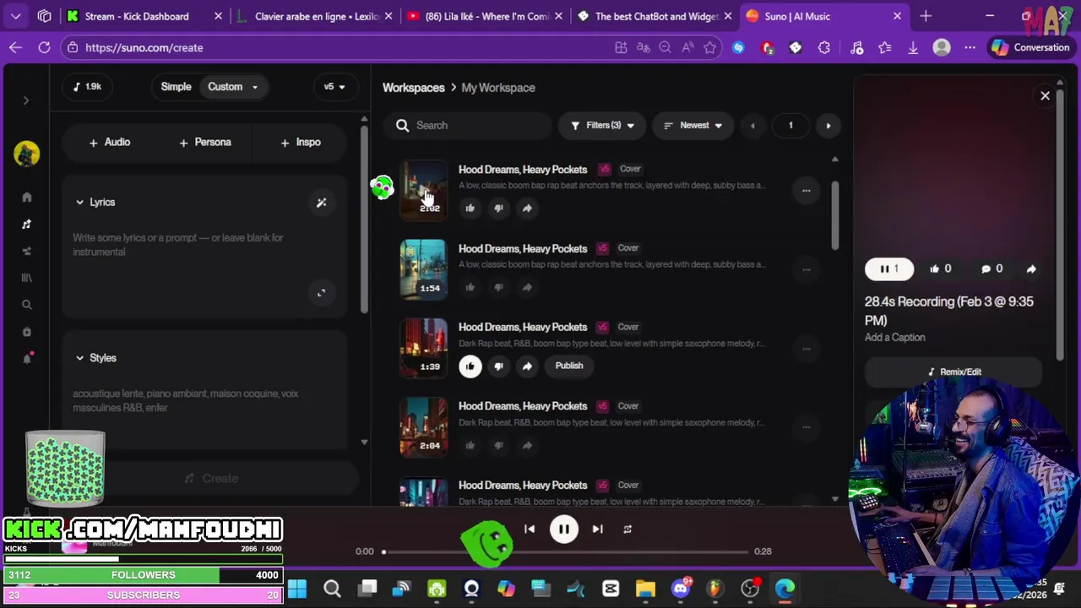Open the Newest sort dropdown
This screenshot has height=608, width=1081.
point(693,125)
